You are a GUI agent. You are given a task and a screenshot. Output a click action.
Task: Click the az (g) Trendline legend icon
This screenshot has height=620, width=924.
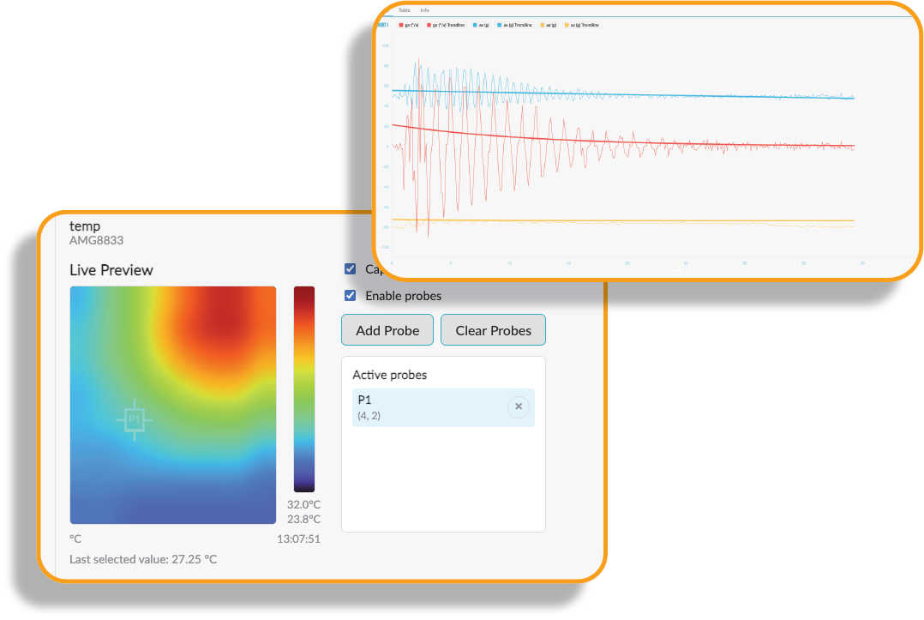[566, 25]
